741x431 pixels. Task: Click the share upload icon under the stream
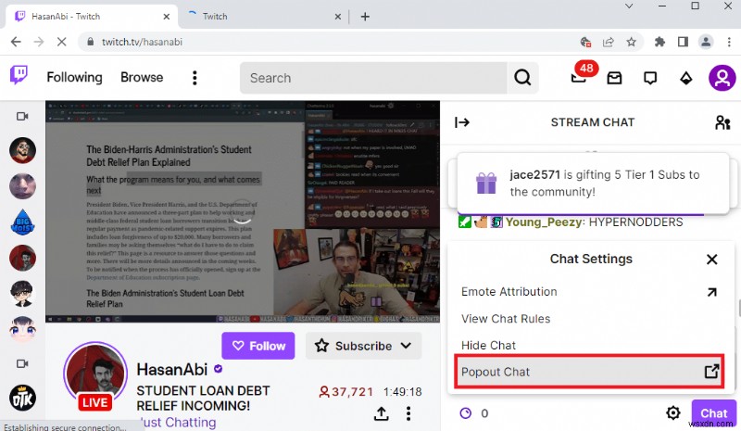coord(382,413)
